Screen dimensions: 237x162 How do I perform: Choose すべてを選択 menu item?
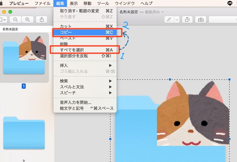[x=85, y=50]
